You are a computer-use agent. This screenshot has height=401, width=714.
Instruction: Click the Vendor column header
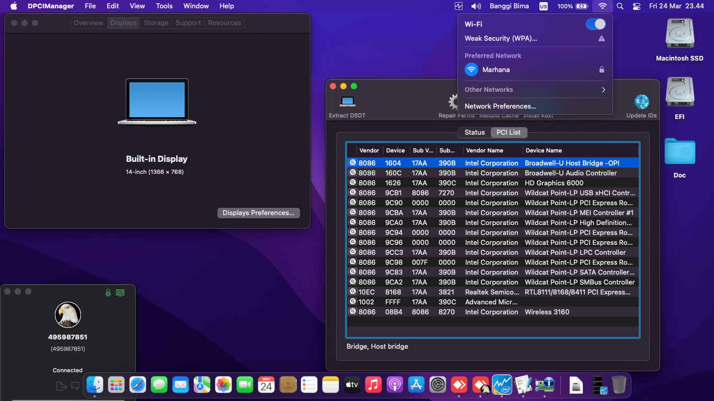point(370,150)
